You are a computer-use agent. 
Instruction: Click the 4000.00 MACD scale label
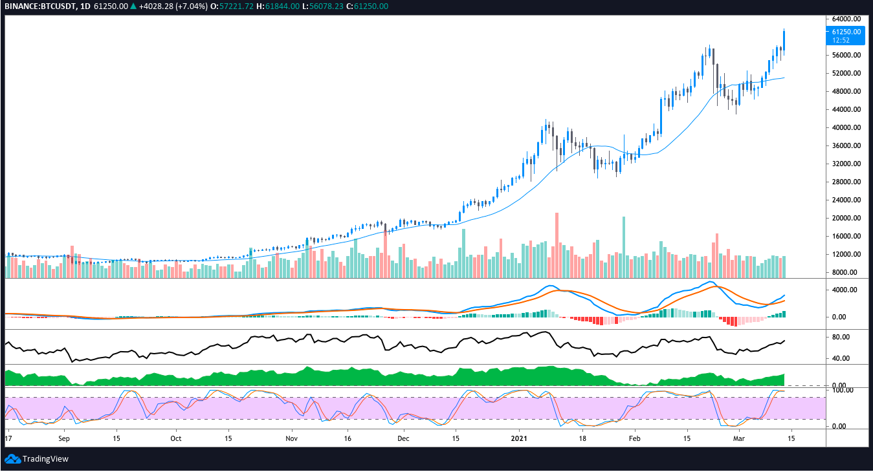846,290
